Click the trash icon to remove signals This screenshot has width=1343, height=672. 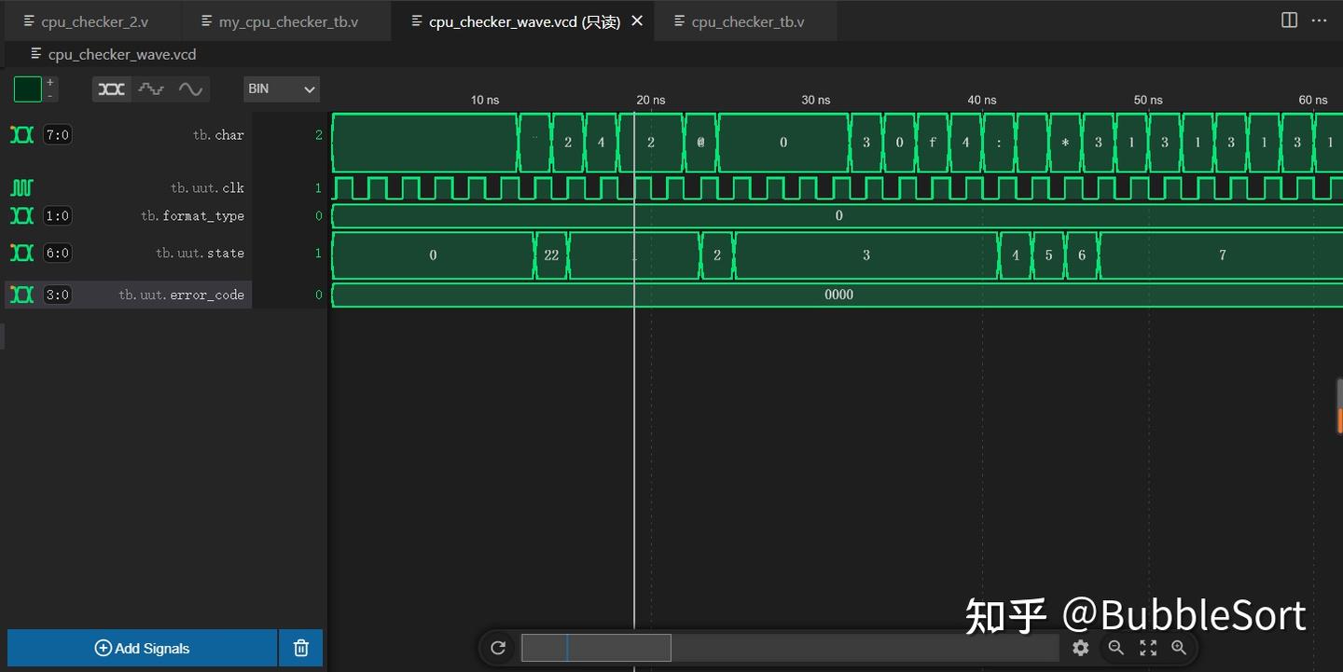pos(300,648)
